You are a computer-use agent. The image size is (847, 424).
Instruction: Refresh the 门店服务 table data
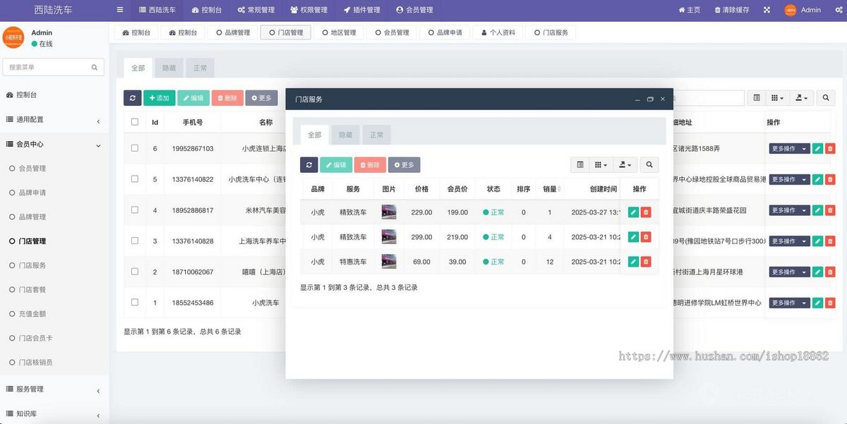coord(308,164)
